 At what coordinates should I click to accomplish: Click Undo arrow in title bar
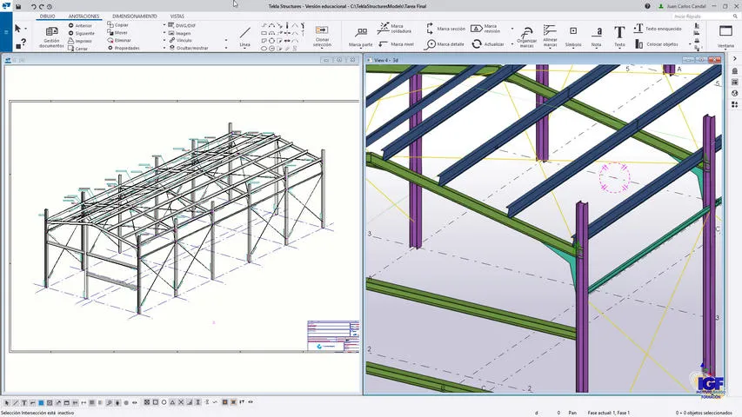pos(34,7)
